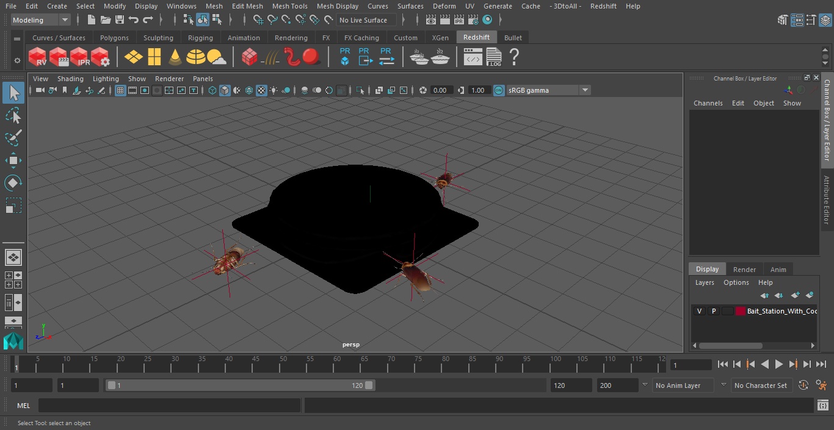834x430 pixels.
Task: Click the Undo arrow icon
Action: click(x=134, y=20)
